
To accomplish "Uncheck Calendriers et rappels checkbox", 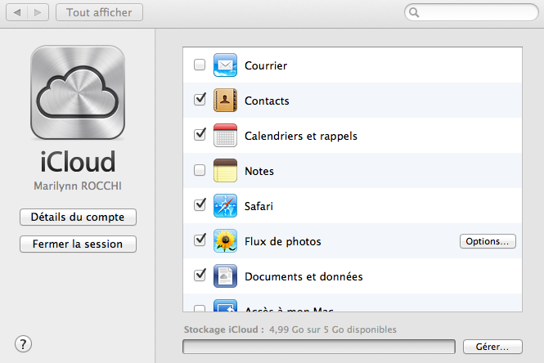I will point(200,135).
